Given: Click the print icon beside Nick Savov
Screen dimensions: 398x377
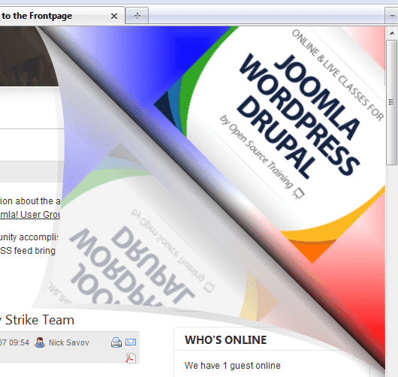Looking at the screenshot, I should pyautogui.click(x=116, y=342).
